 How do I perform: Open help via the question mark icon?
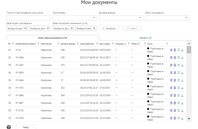point(9,127)
